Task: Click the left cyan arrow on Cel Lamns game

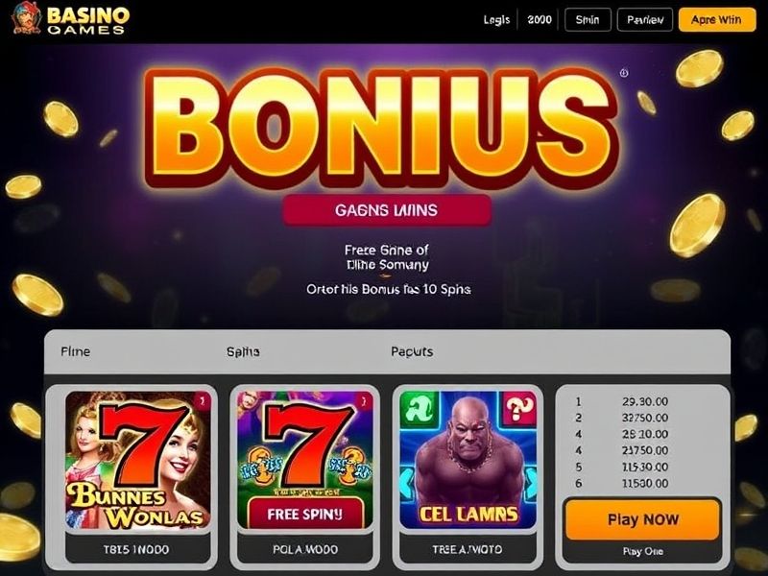Action: 406,485
